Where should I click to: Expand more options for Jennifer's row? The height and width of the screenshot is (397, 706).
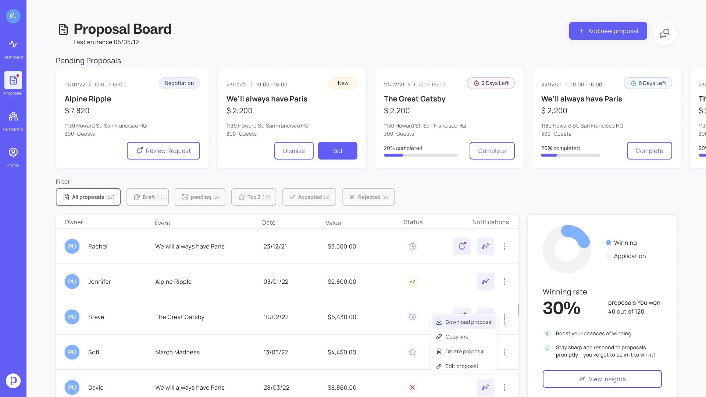[504, 282]
